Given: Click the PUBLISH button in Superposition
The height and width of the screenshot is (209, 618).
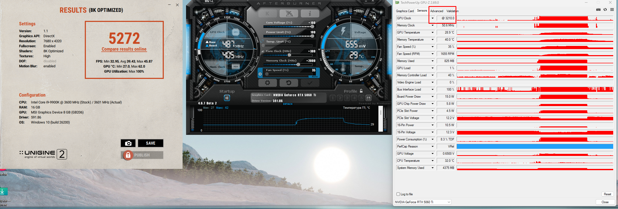Looking at the screenshot, I should point(142,155).
